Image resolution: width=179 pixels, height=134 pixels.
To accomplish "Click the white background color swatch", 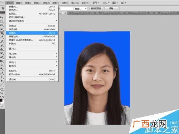I will tap(3, 102).
